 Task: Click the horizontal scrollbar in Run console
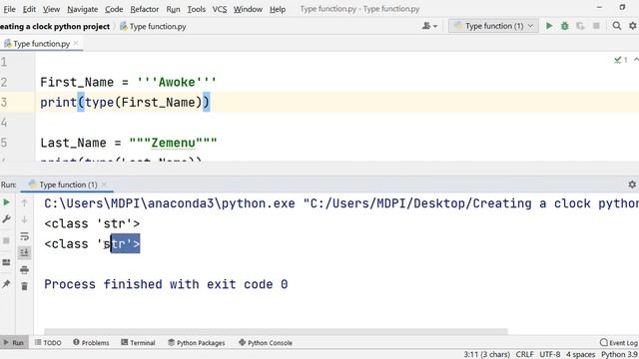(276, 331)
